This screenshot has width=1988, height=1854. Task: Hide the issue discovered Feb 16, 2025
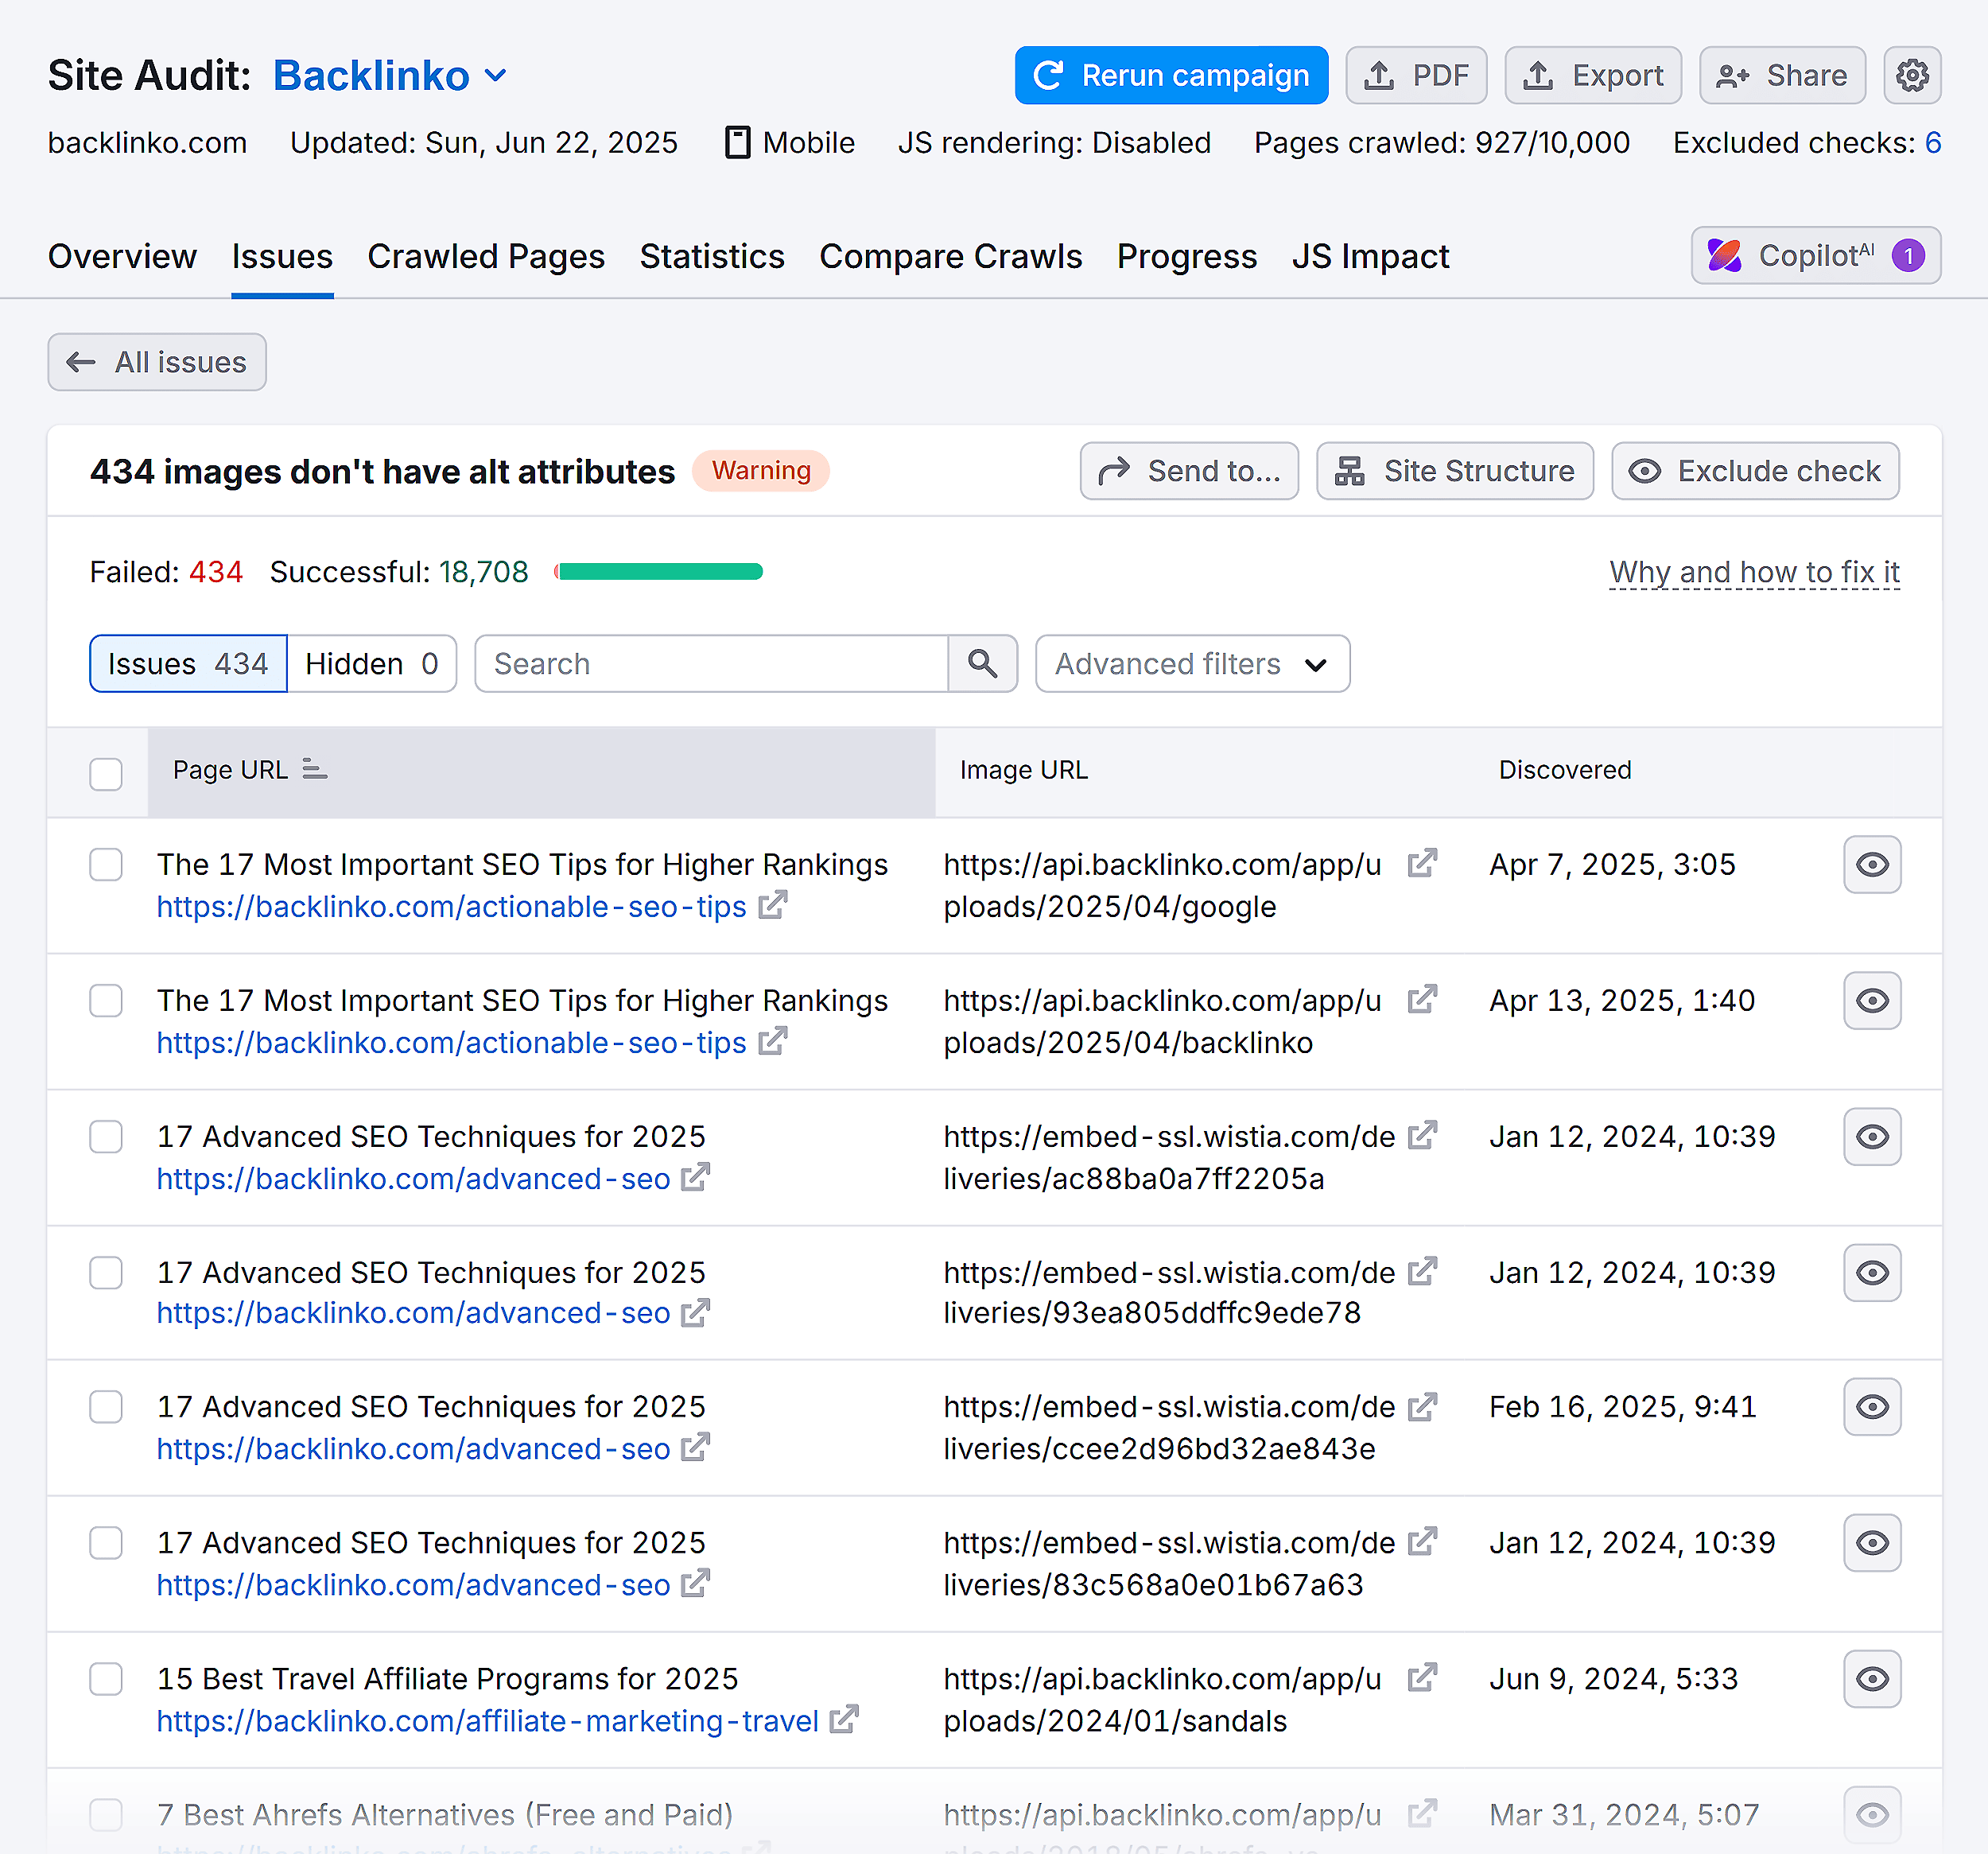click(1872, 1407)
